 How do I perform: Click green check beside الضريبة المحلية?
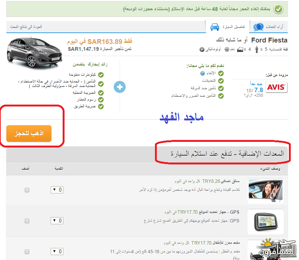pyautogui.click(x=101, y=93)
